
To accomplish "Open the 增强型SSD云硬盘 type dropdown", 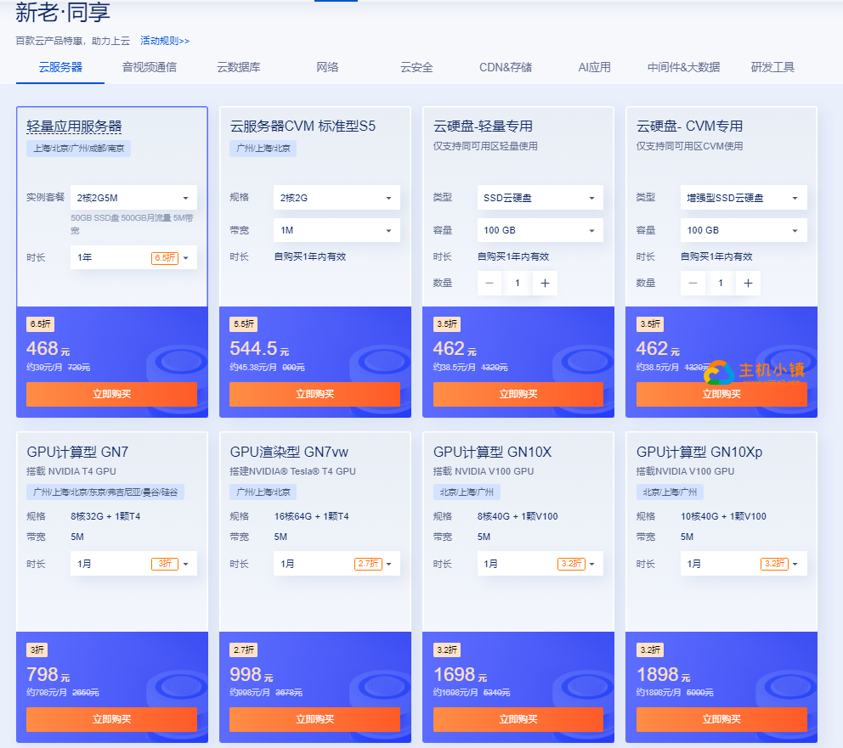I will (744, 197).
